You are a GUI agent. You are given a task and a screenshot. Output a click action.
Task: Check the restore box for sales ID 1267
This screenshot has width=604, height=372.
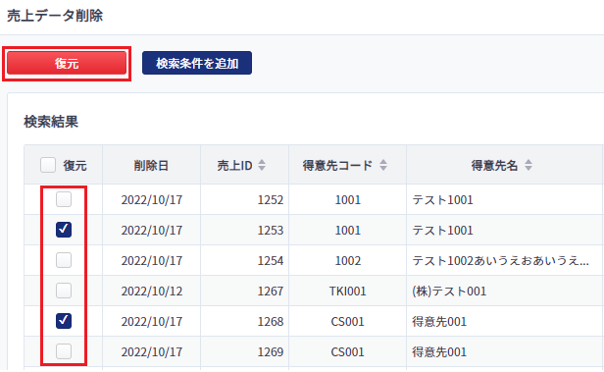click(64, 291)
